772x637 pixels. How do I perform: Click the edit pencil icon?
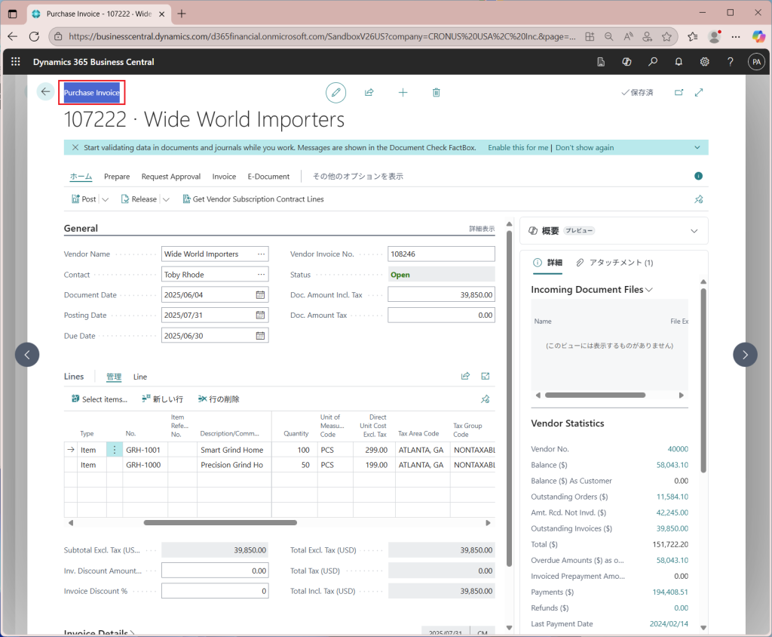pos(335,93)
